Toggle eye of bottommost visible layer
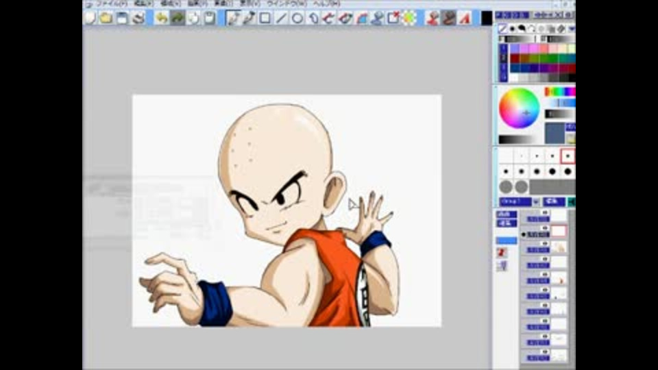Image resolution: width=658 pixels, height=370 pixels. point(545,352)
